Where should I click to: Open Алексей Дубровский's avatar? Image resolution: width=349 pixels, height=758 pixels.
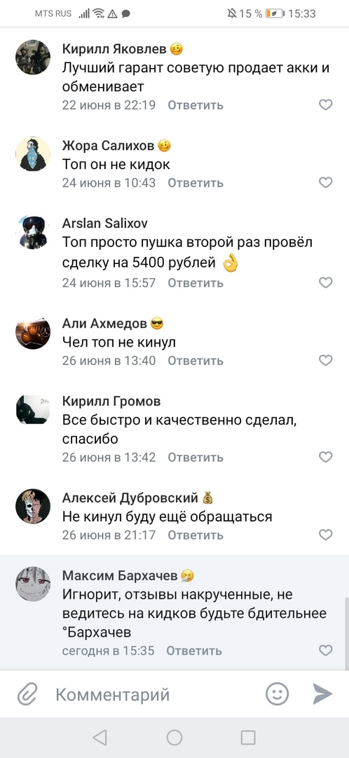point(33,505)
